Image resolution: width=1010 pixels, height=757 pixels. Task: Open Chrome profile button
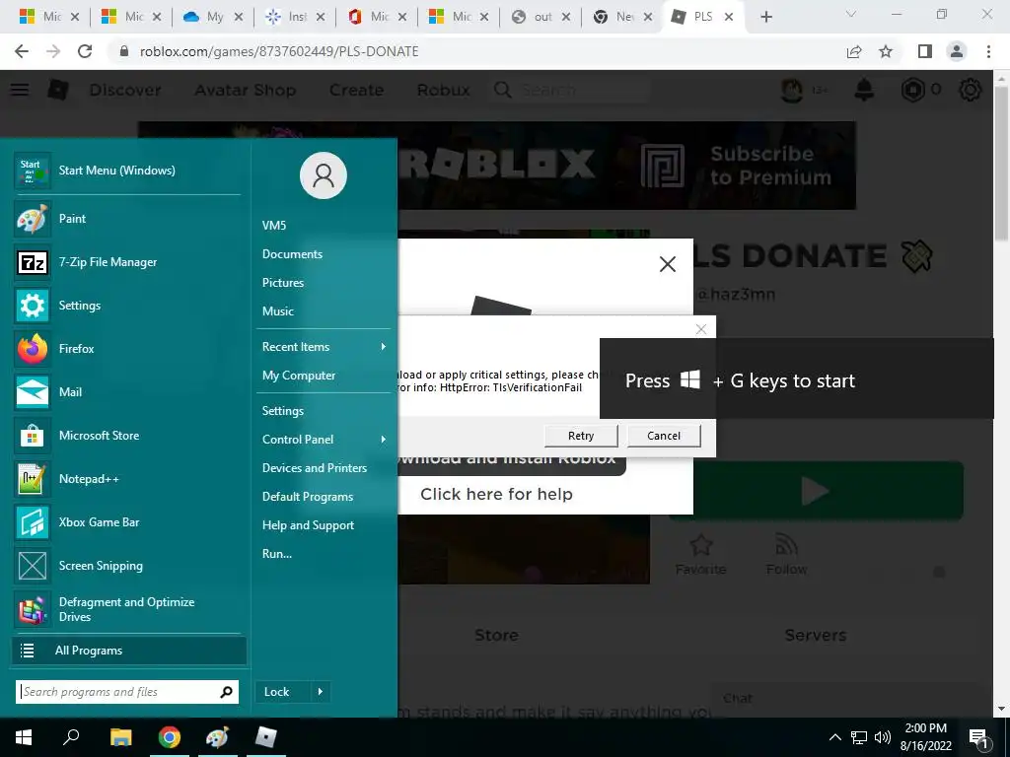(x=957, y=51)
